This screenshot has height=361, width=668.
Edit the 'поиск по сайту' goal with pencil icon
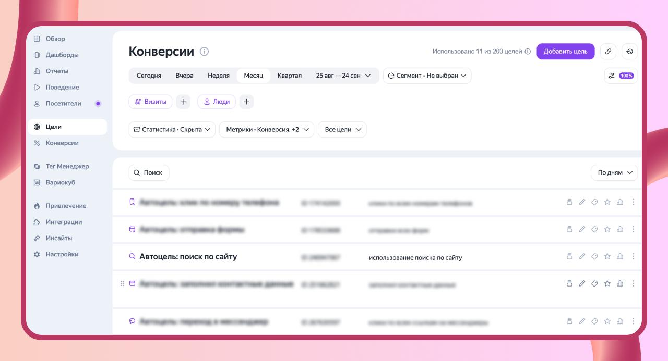[x=582, y=256]
